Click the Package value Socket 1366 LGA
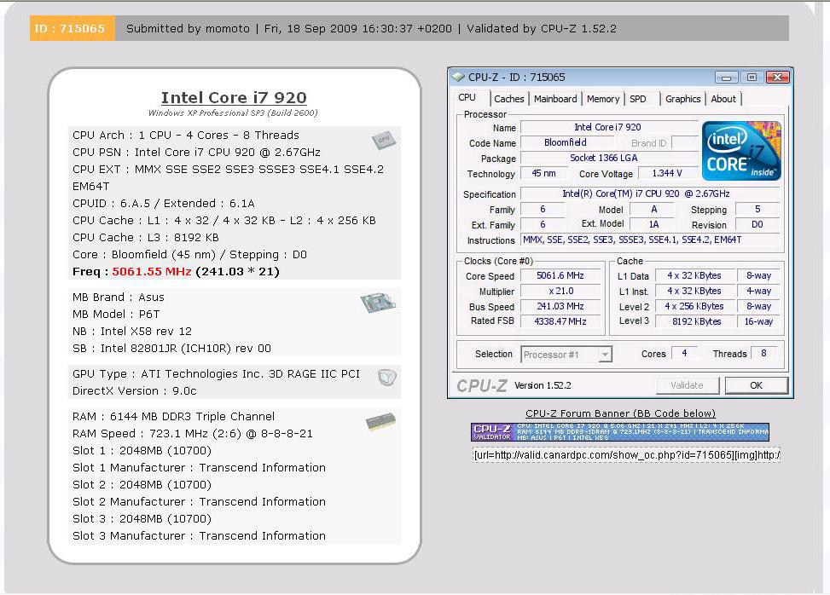This screenshot has height=595, width=830. (609, 159)
